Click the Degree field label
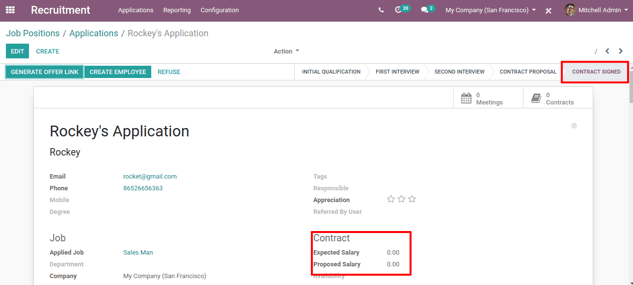Image resolution: width=633 pixels, height=285 pixels. click(x=60, y=212)
